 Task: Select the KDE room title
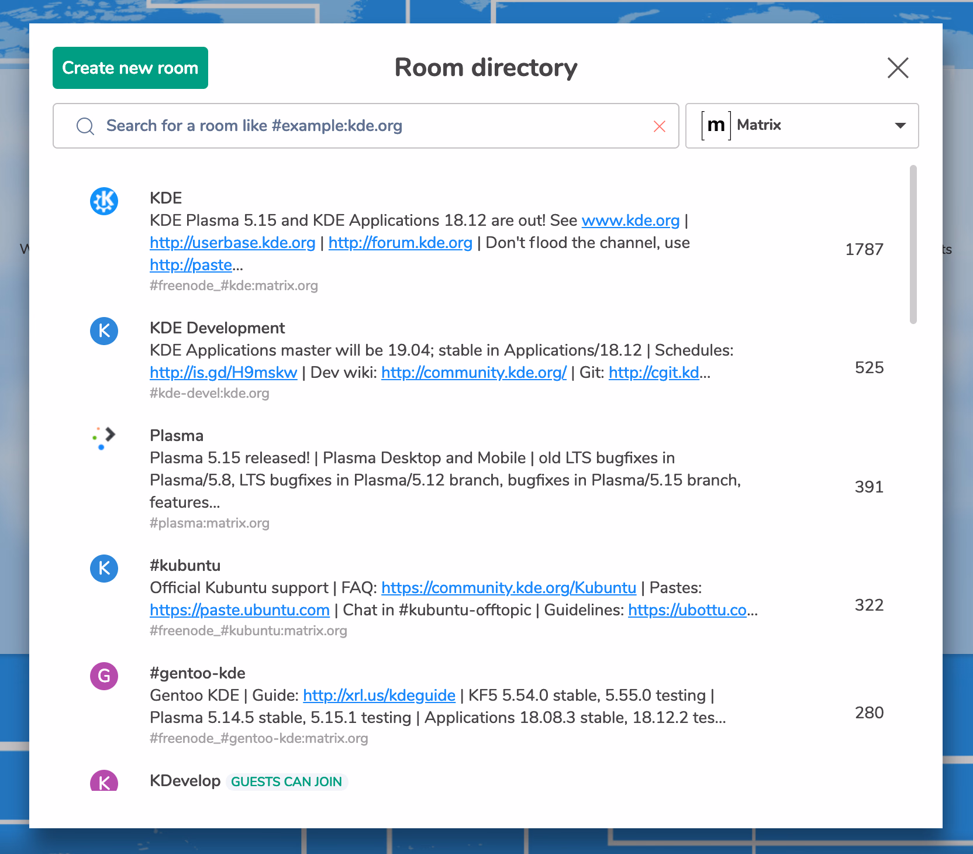point(166,198)
